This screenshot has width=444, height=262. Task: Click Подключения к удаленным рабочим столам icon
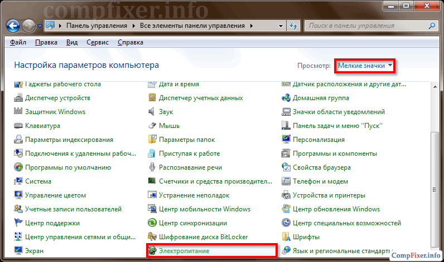tap(18, 154)
